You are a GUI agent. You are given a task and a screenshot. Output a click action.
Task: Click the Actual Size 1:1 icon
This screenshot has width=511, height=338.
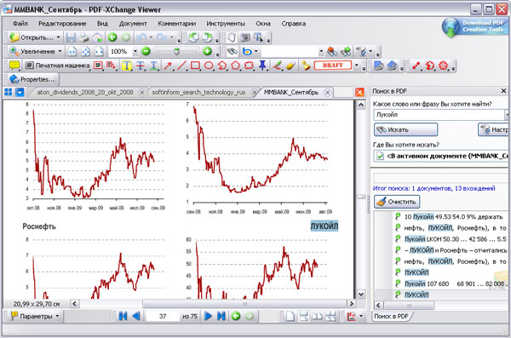coord(72,51)
